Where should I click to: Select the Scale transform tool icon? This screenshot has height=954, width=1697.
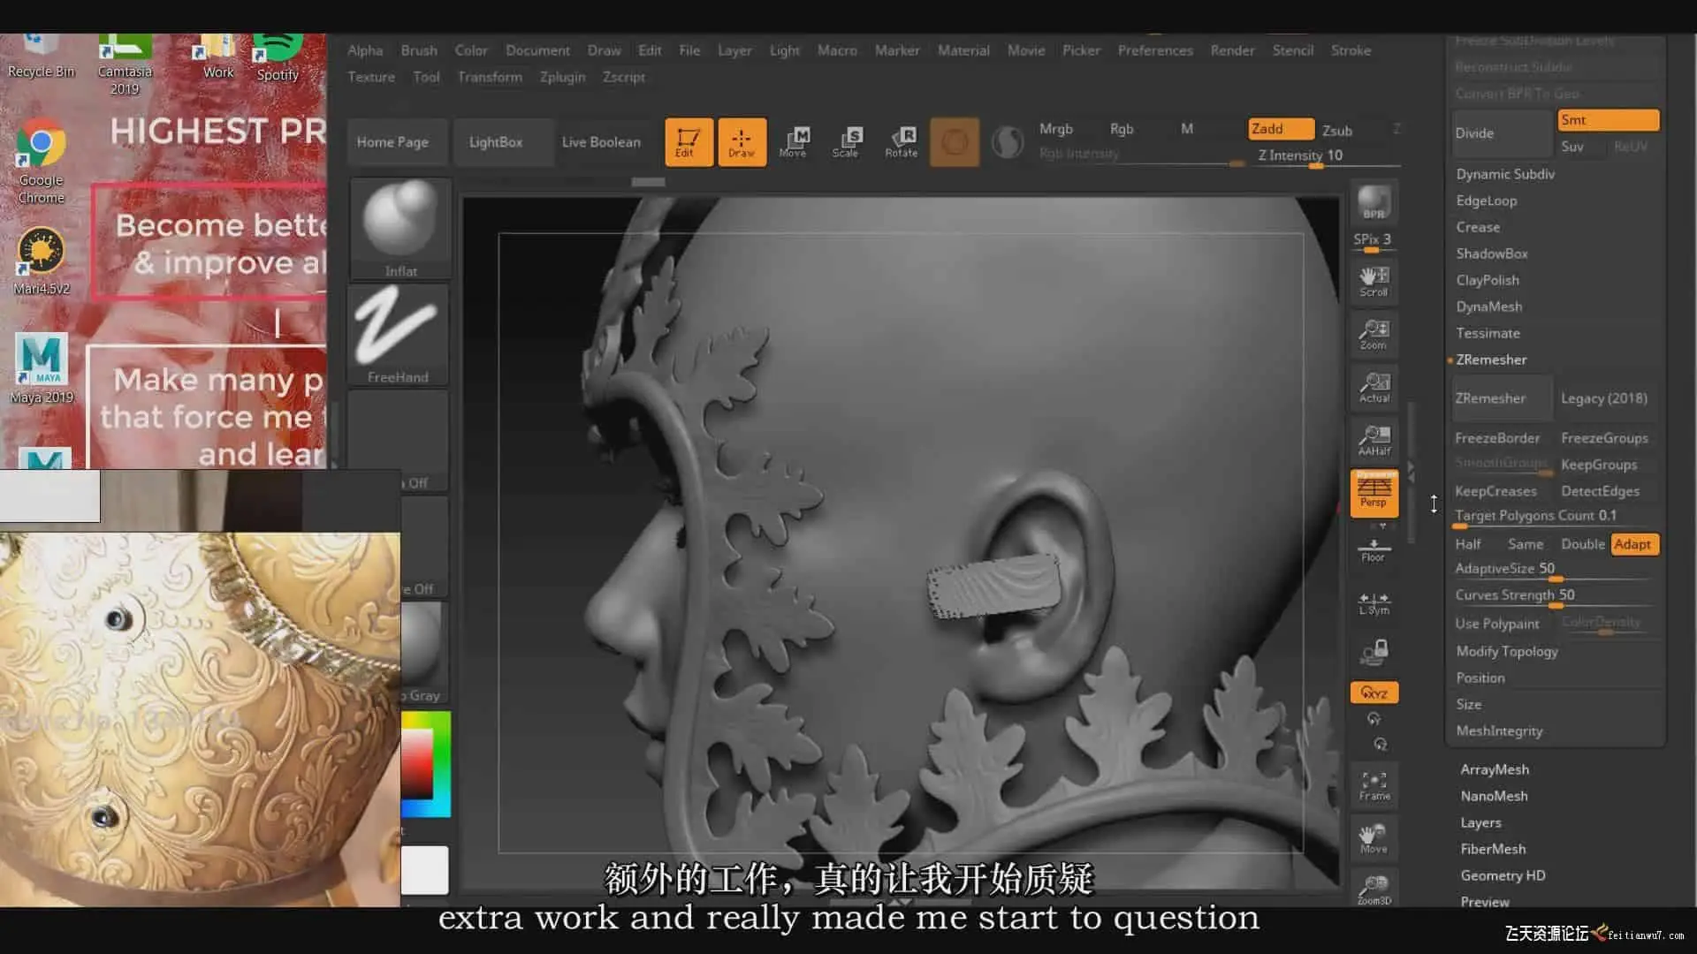(x=846, y=141)
